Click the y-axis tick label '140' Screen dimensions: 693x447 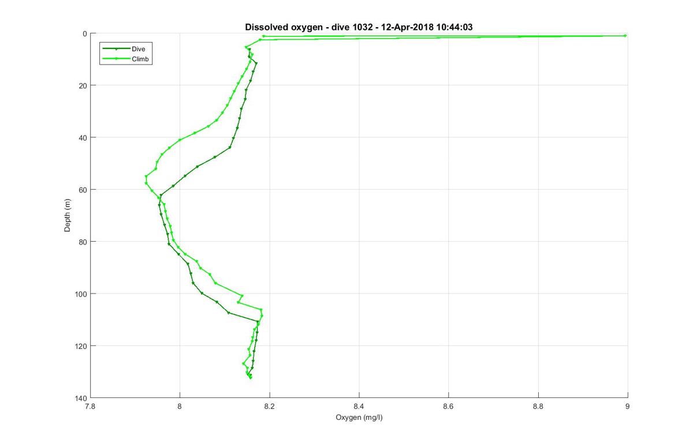tap(81, 398)
